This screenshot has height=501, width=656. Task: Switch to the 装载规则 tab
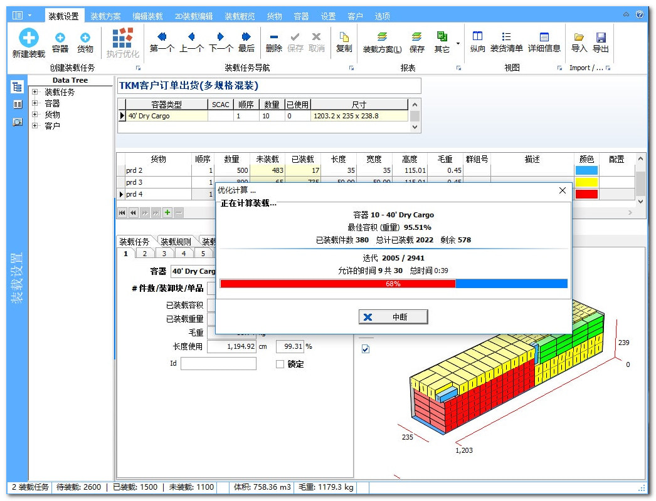[x=176, y=242]
